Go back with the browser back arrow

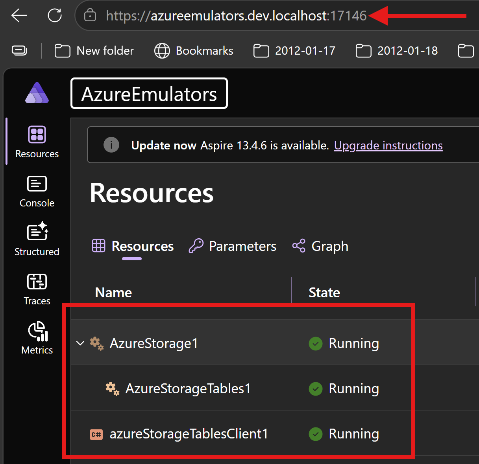coord(19,16)
